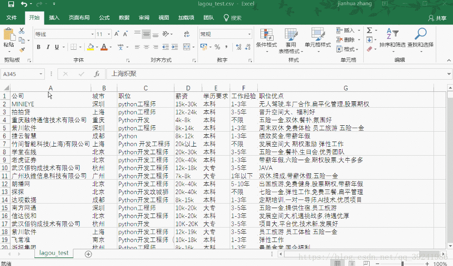Toggle center horizontal alignment
This screenshot has width=453, height=266.
(146, 47)
